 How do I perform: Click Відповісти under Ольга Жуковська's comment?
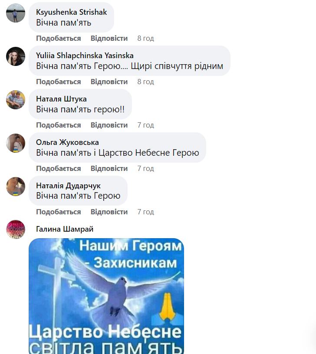pos(109,168)
